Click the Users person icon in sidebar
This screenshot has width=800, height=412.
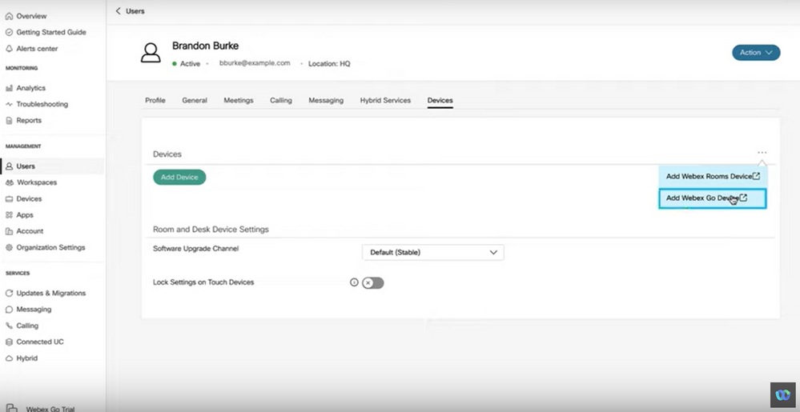pyautogui.click(x=9, y=166)
